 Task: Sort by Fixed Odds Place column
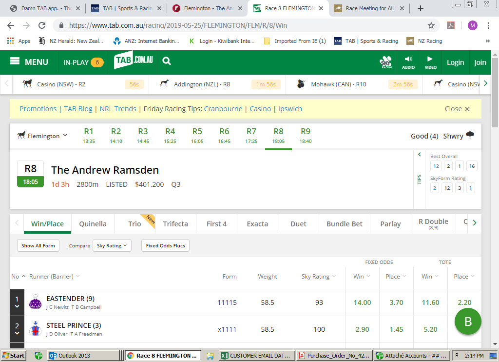[396, 276]
